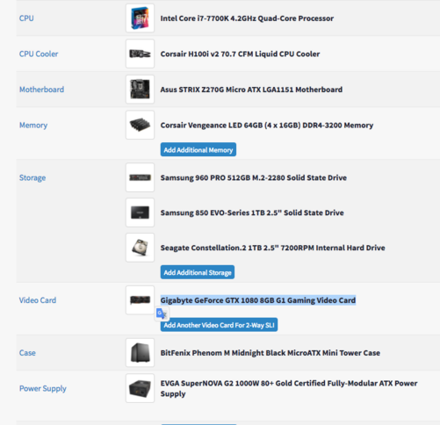Open the Power Supply category link
This screenshot has height=425, width=440.
pyautogui.click(x=43, y=388)
